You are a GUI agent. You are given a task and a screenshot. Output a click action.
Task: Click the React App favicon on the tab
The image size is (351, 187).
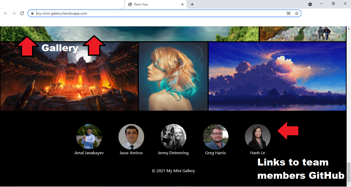click(x=130, y=4)
